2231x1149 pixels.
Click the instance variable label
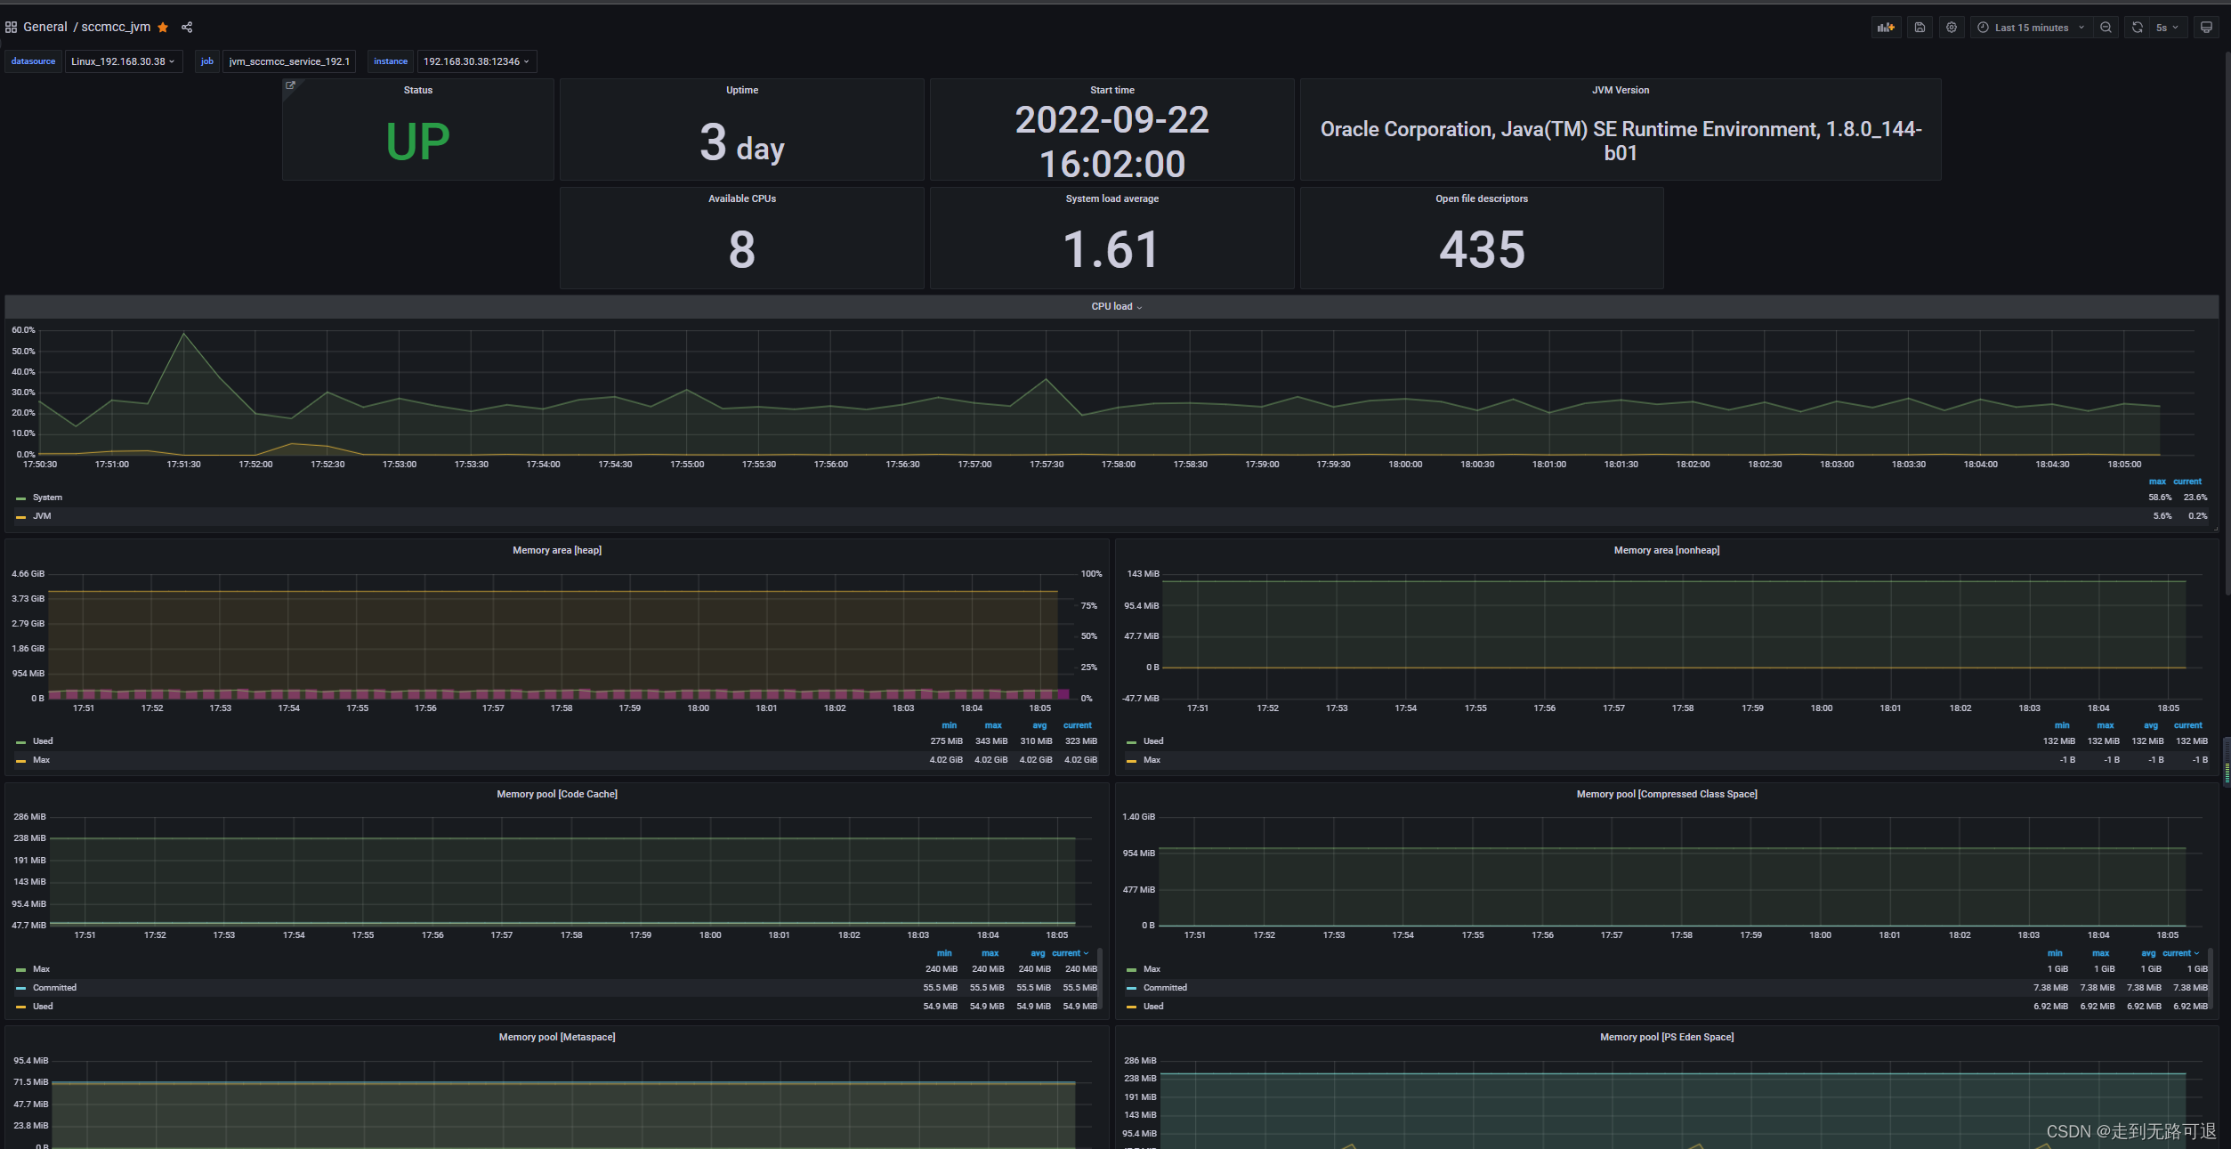pyautogui.click(x=391, y=61)
